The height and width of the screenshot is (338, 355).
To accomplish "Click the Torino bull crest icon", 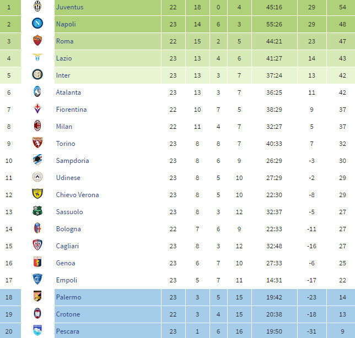I will click(x=37, y=144).
